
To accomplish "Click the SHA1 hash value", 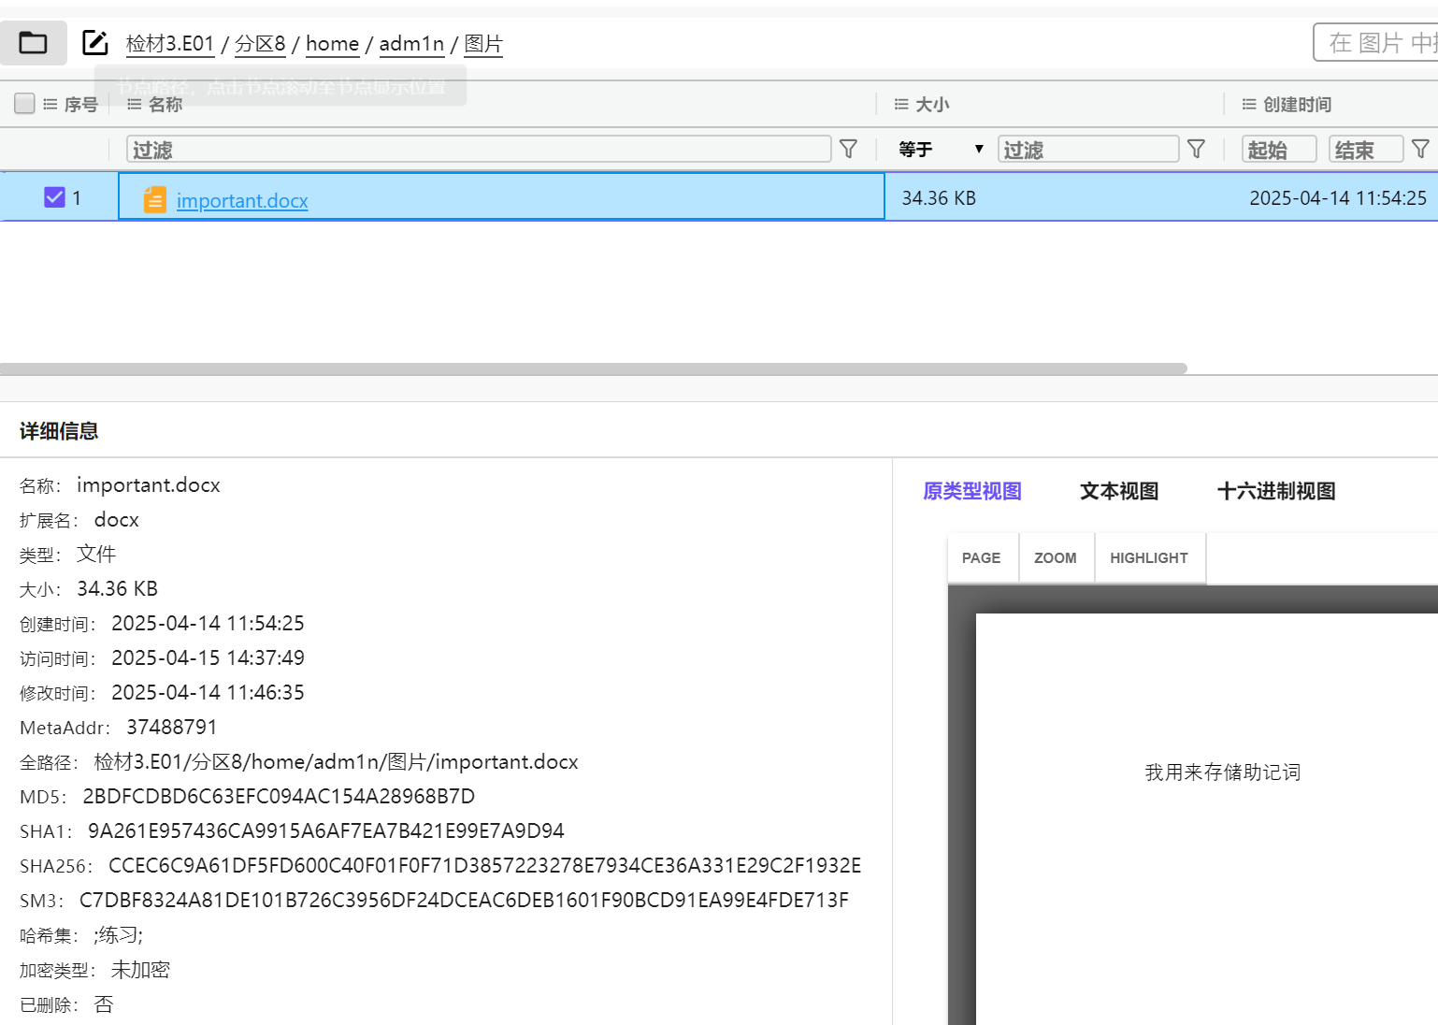I will [326, 830].
